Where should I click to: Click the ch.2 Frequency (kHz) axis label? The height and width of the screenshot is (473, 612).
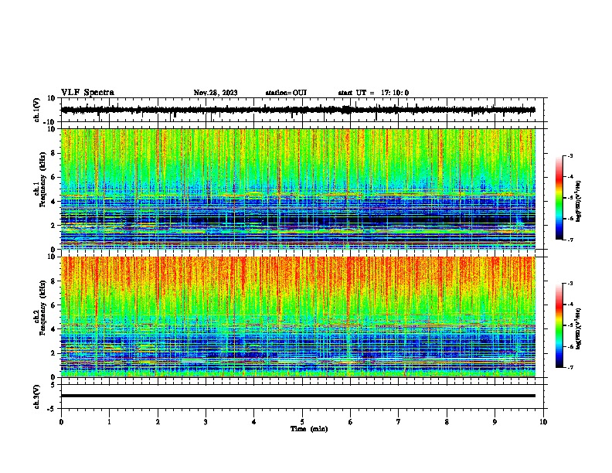[x=40, y=308]
